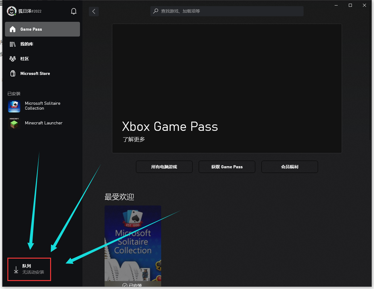Open Microsoft Store menu item
374x289 pixels.
[35, 74]
